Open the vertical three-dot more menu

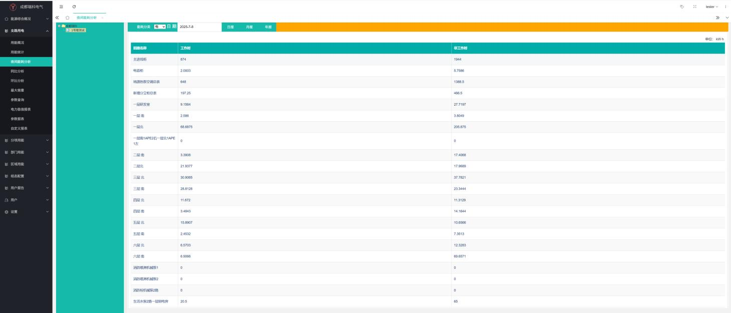click(x=725, y=7)
